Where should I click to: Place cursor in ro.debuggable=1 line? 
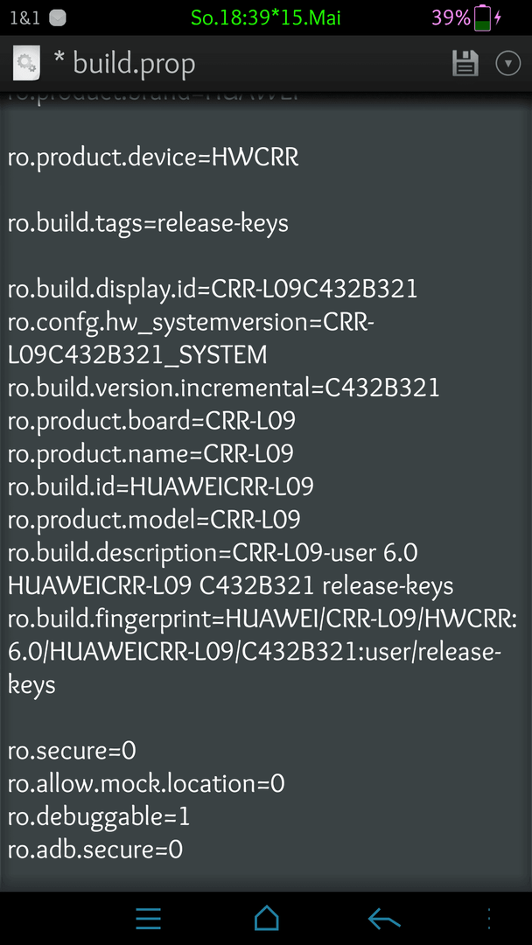99,817
